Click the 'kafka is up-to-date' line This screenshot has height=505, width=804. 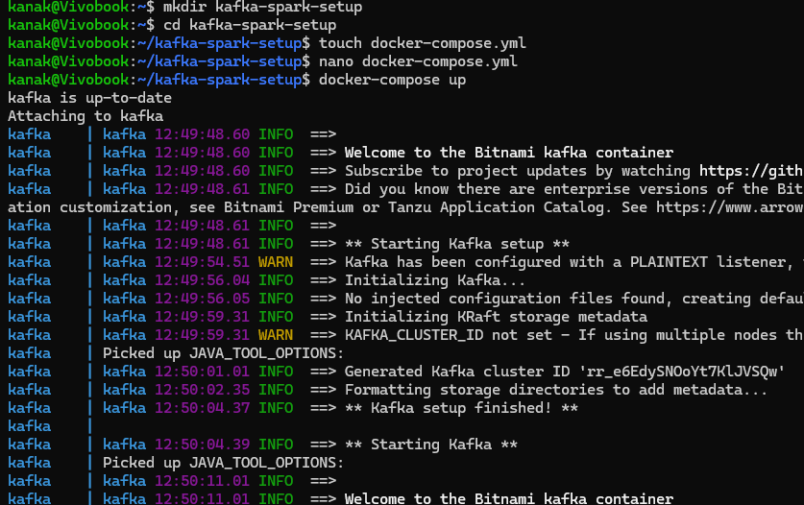[x=89, y=98]
